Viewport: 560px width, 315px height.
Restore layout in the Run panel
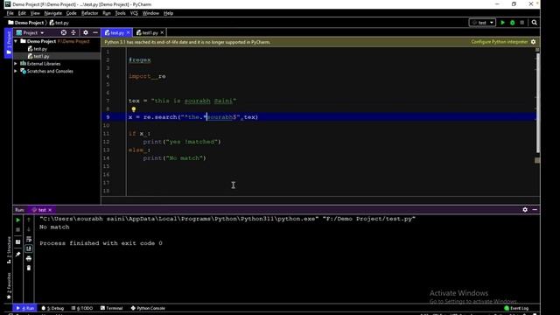point(17,242)
